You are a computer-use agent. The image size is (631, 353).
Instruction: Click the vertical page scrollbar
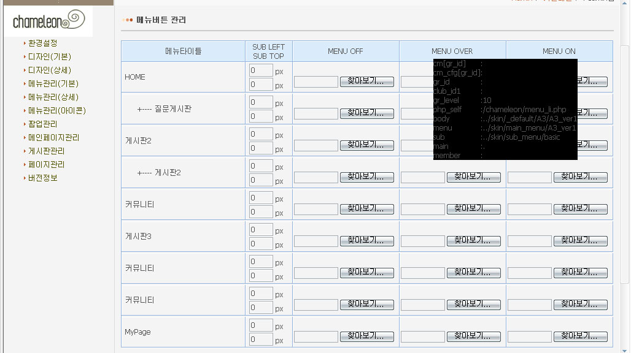[625, 184]
